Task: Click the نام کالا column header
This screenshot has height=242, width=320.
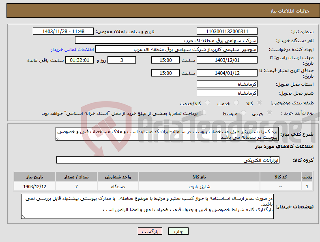Action: pos(199,177)
